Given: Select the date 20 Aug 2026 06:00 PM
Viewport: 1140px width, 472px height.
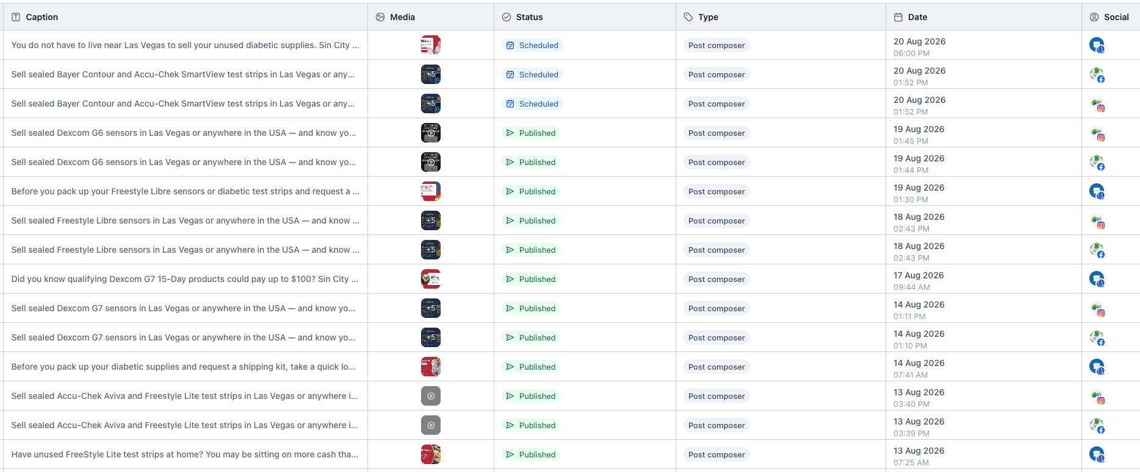Looking at the screenshot, I should point(920,47).
